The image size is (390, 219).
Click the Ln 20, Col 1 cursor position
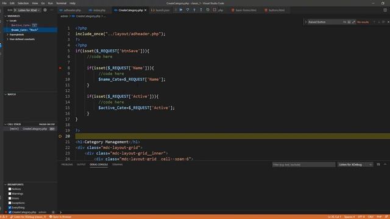point(335,217)
